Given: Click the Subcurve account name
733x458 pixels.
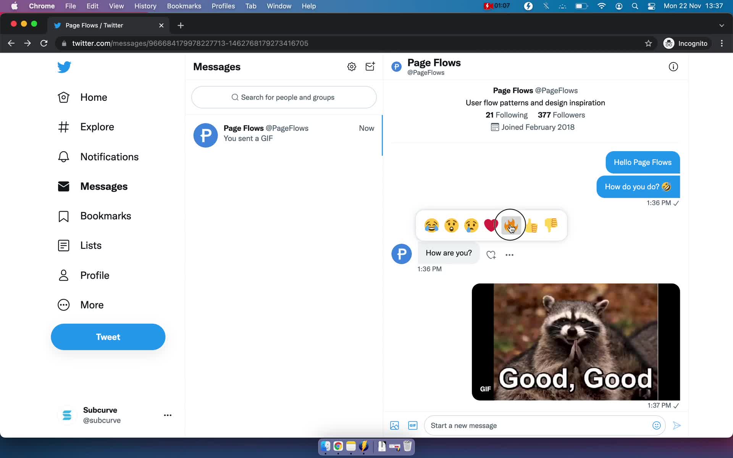Looking at the screenshot, I should click(100, 410).
